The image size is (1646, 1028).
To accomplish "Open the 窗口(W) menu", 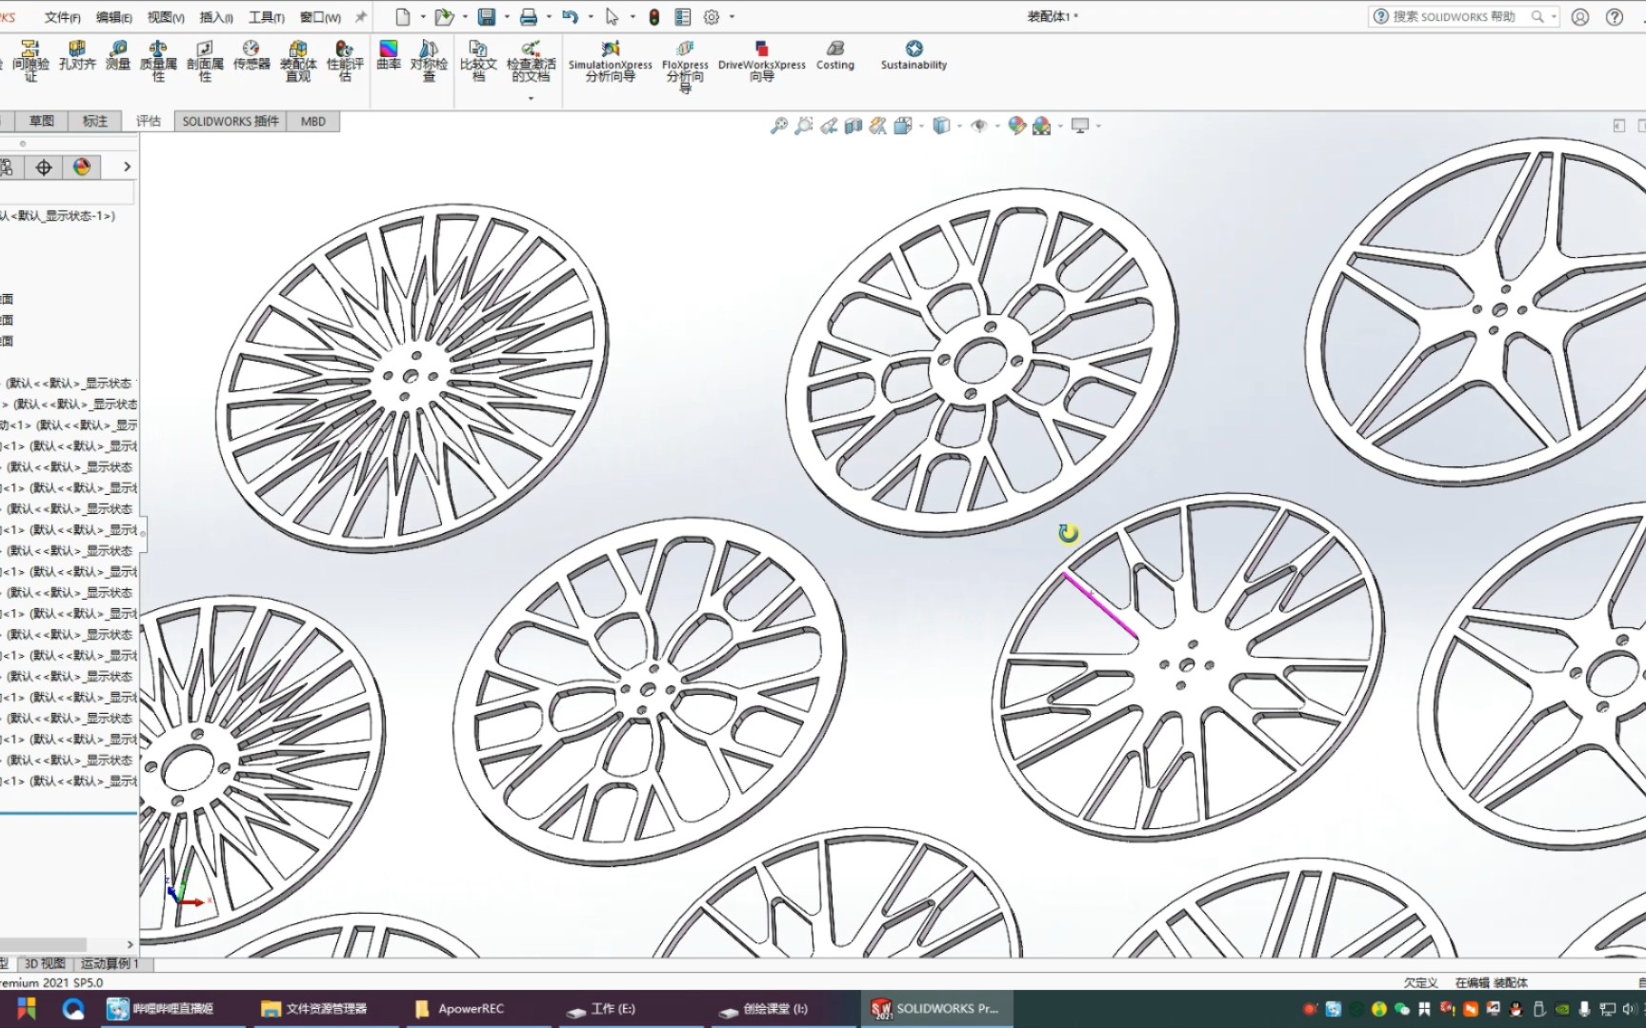I will [320, 17].
